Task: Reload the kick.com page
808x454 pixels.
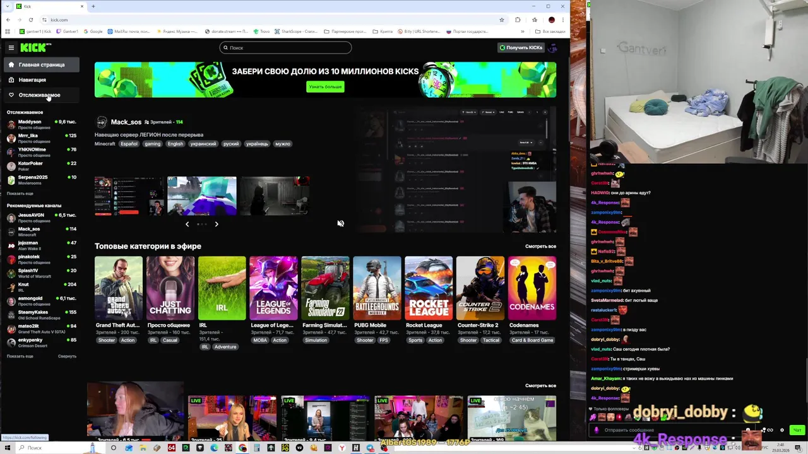Action: (x=30, y=20)
